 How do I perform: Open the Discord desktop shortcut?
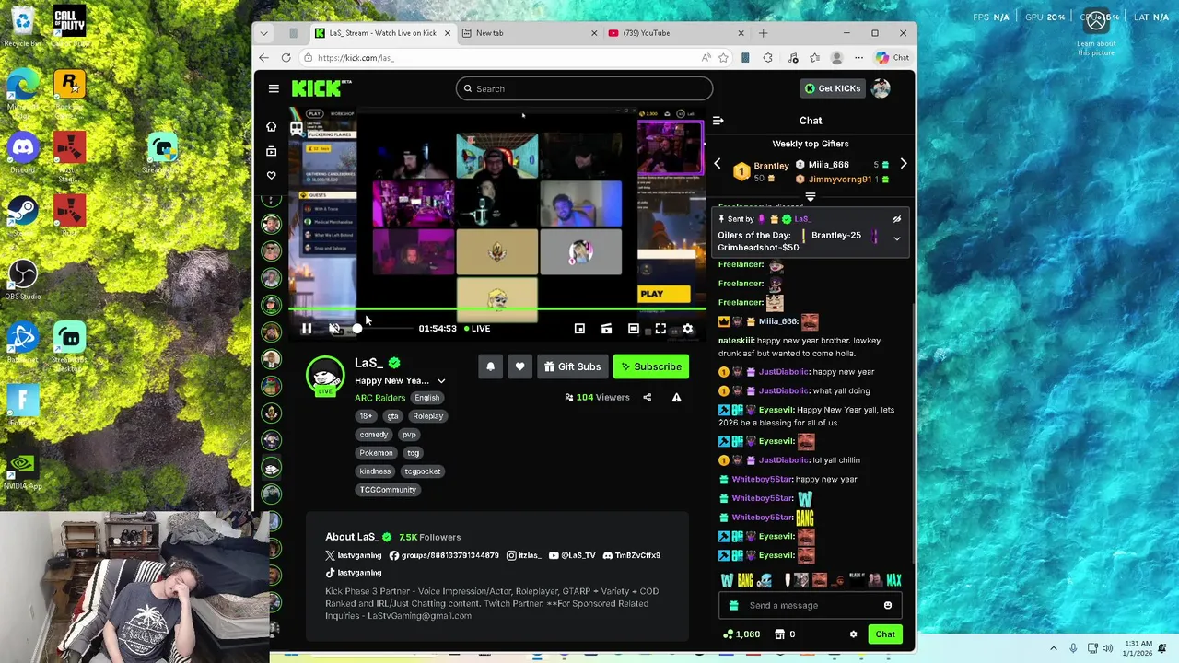click(x=23, y=153)
